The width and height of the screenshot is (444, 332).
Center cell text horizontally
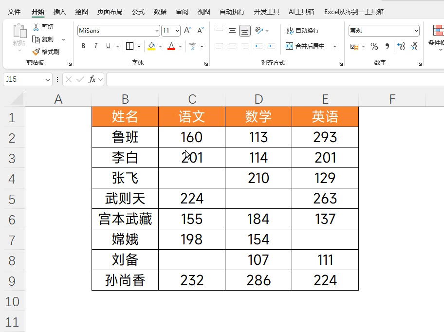pyautogui.click(x=232, y=46)
